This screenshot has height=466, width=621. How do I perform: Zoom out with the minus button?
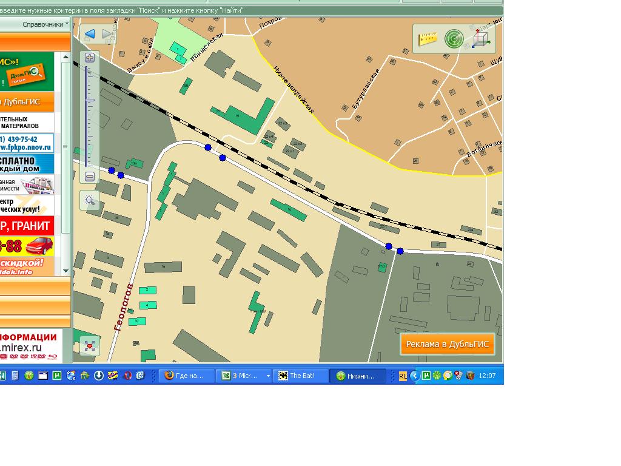tap(90, 177)
